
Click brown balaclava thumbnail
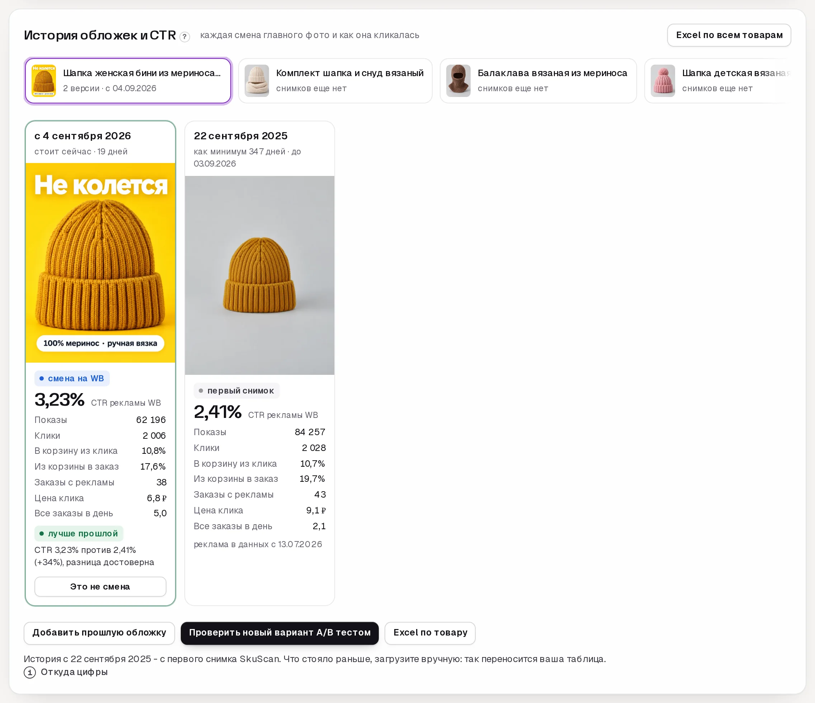pyautogui.click(x=458, y=81)
